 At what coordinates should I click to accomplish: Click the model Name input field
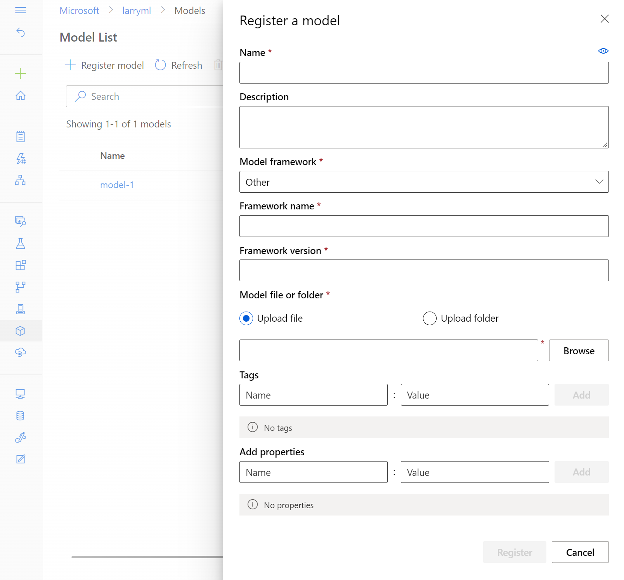(x=424, y=73)
